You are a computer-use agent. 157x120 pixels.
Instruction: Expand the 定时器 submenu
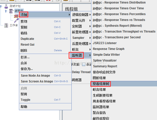(x=81, y=26)
